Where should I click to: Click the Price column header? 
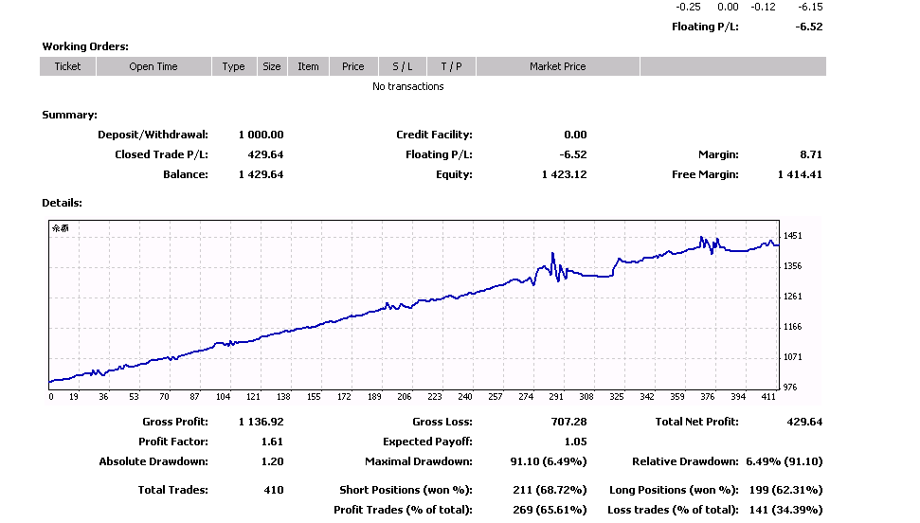(353, 66)
